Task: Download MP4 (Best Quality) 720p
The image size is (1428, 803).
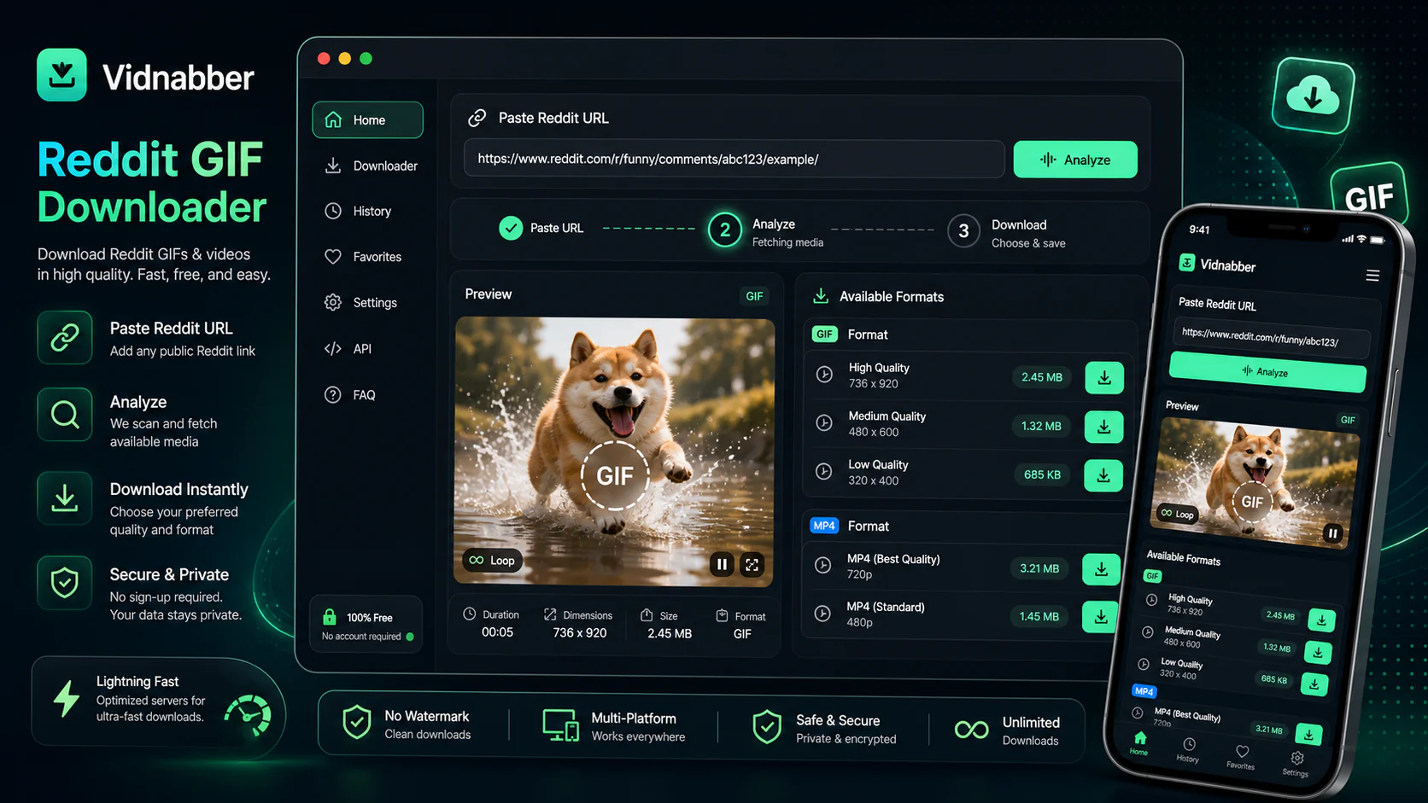Action: (x=1101, y=568)
